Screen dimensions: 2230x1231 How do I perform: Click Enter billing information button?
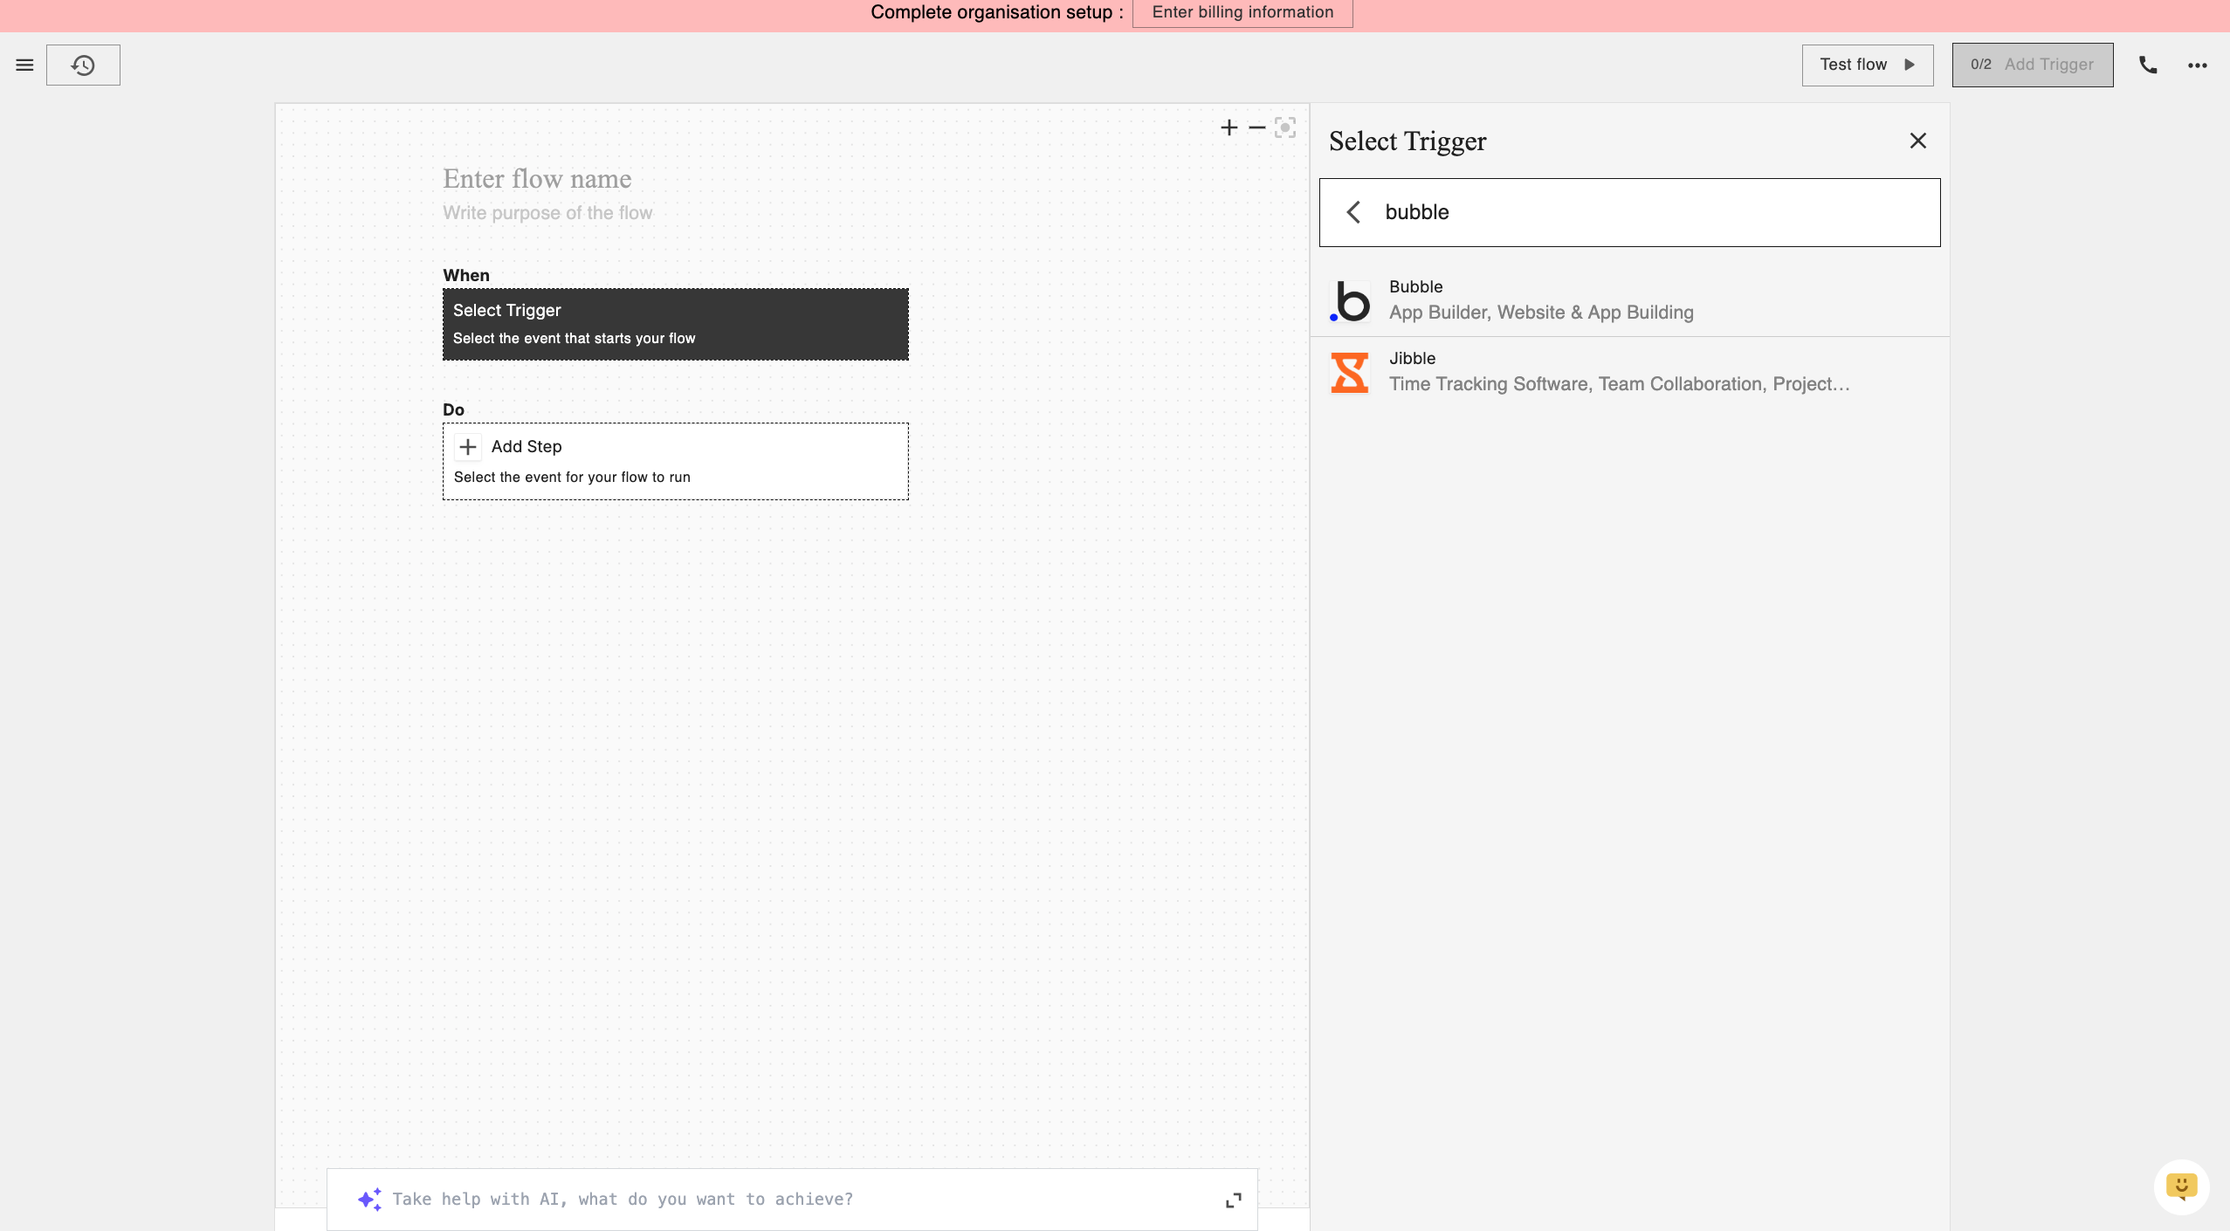pos(1242,13)
